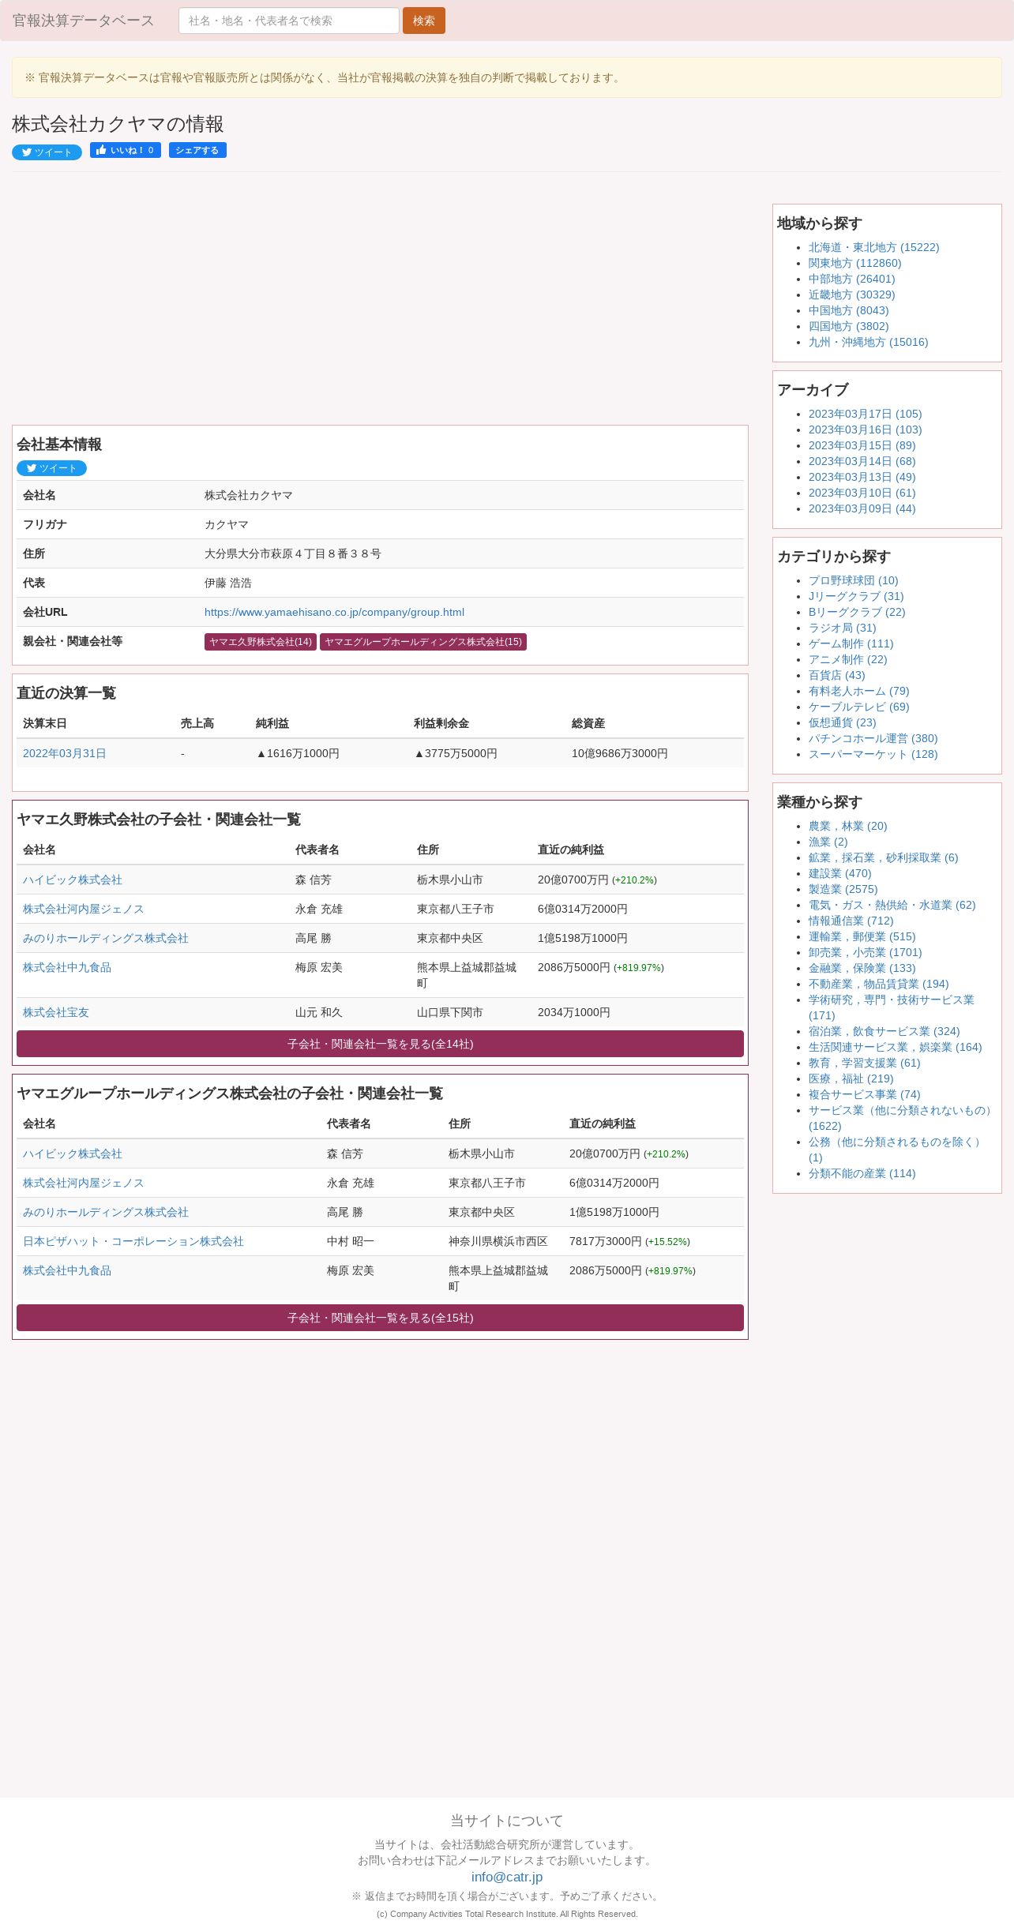Click the Facebook Like button
Viewport: 1014px width, 1928px height.
126,150
